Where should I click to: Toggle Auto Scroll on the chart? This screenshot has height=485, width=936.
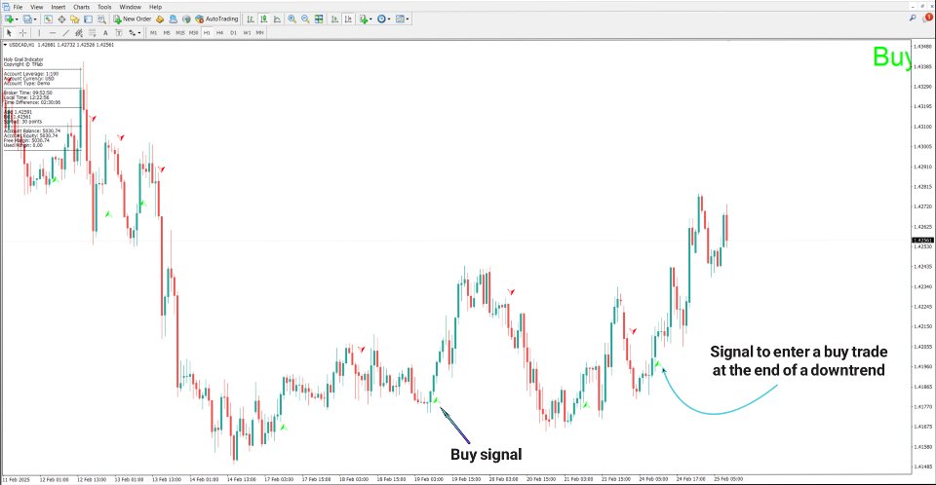(334, 19)
